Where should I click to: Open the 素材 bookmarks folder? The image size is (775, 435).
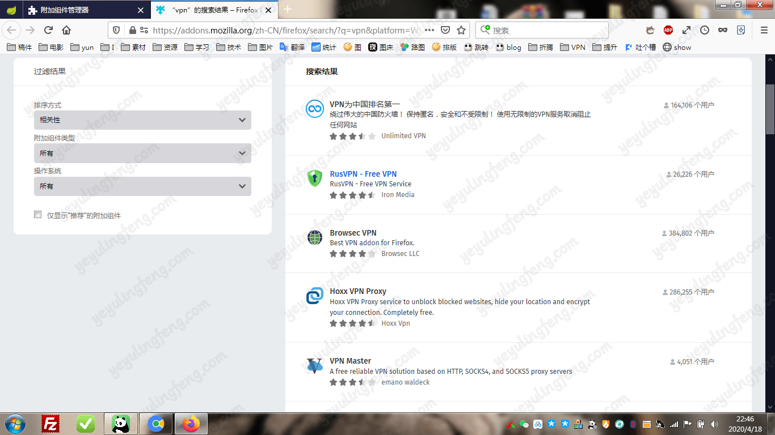132,47
